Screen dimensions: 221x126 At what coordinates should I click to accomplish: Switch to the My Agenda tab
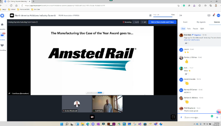pos(201,22)
